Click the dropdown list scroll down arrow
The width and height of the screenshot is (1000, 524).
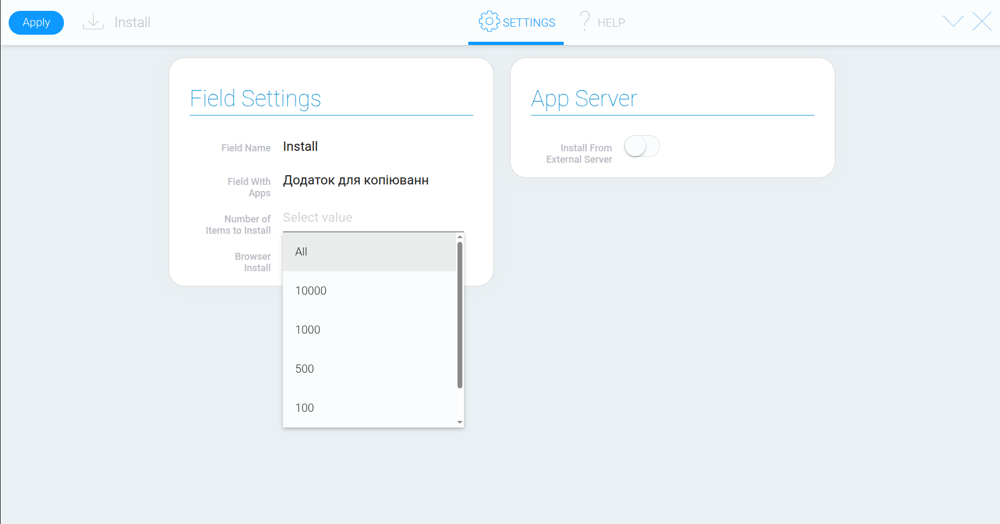pyautogui.click(x=460, y=422)
